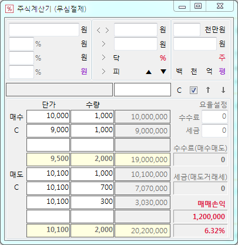
Task: Minimize the 주식계산기 window
Action: (x=182, y=6)
